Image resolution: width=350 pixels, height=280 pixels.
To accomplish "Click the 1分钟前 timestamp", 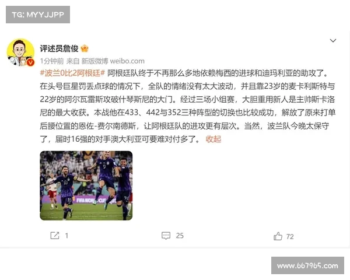I will (x=52, y=61).
